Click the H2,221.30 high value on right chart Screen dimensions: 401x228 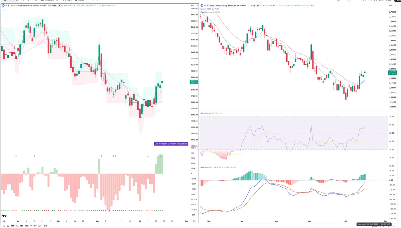(x=277, y=6)
